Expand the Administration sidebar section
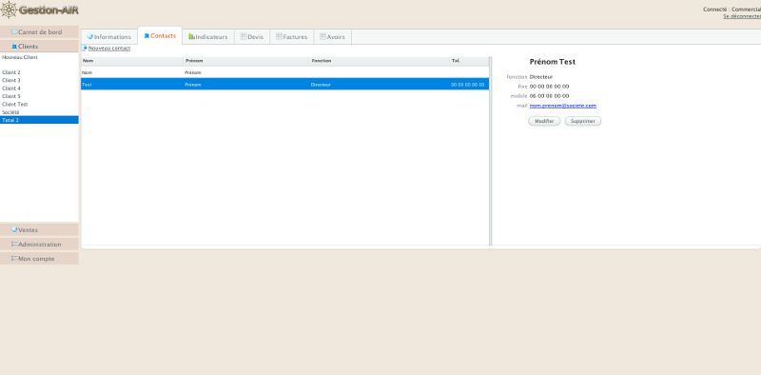 coord(39,245)
